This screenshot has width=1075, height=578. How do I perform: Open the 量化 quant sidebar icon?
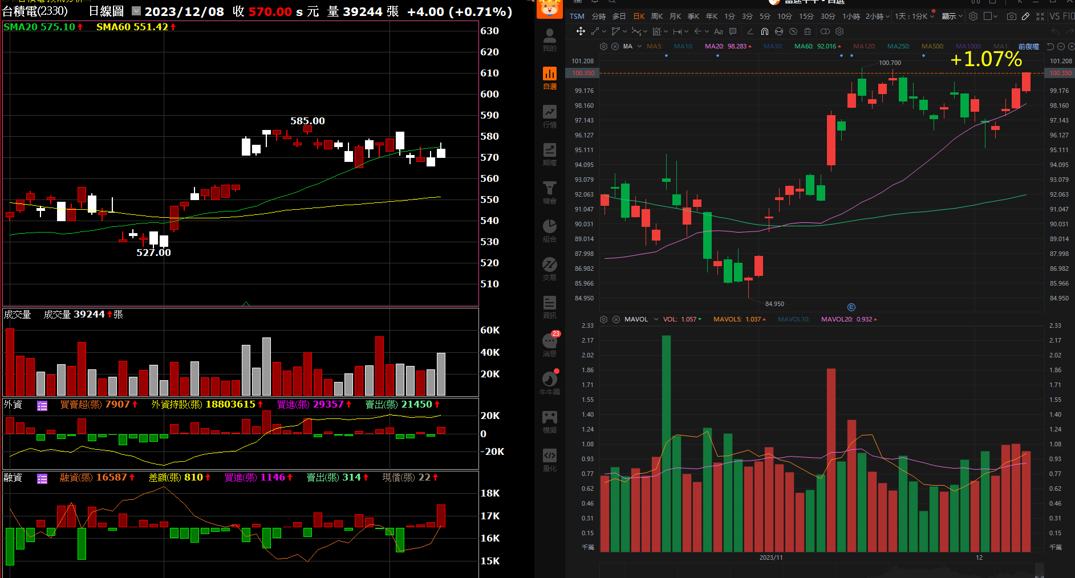pos(549,460)
